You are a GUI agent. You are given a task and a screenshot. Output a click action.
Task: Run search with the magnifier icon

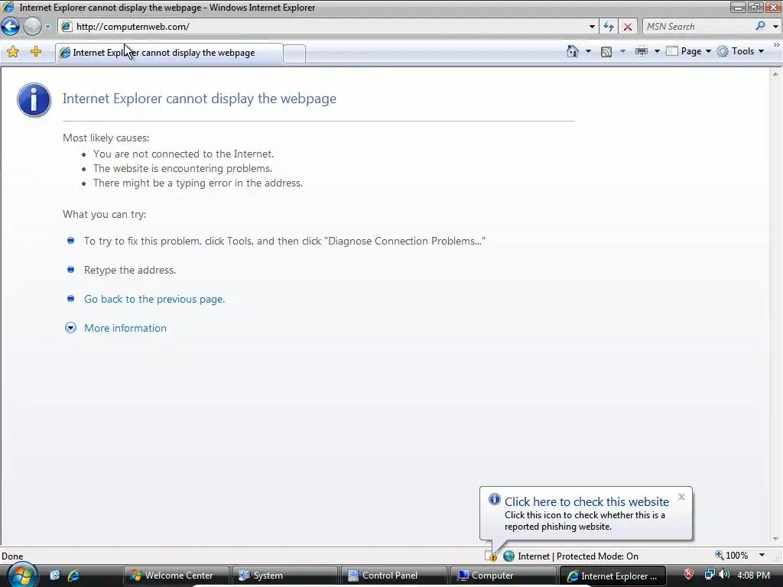pyautogui.click(x=761, y=26)
